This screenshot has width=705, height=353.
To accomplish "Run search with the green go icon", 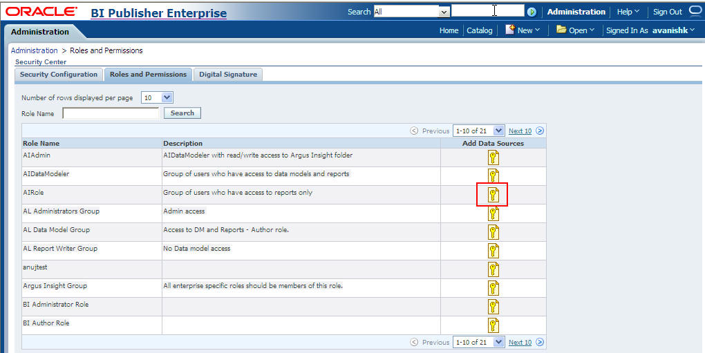I will tap(532, 12).
